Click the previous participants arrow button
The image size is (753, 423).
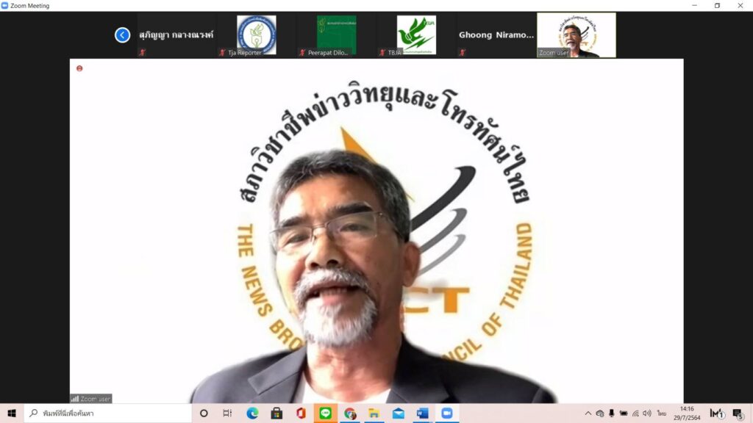click(x=123, y=35)
